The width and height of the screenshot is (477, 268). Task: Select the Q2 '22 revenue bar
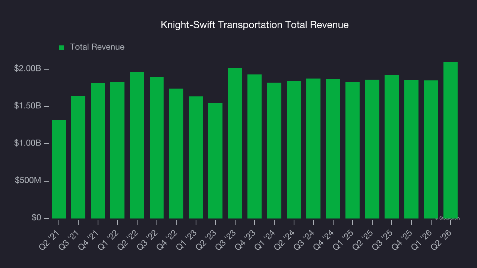click(137, 145)
